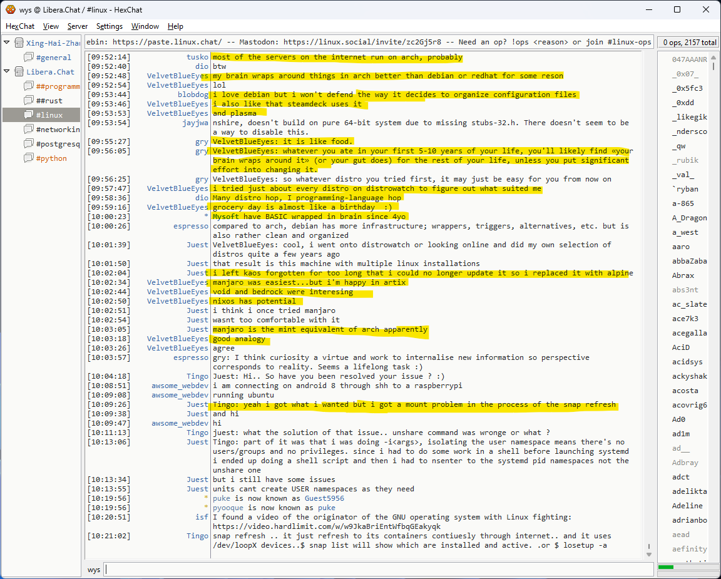Viewport: 721px width, 579px height.
Task: Click the wys nickname button
Action: (x=94, y=570)
